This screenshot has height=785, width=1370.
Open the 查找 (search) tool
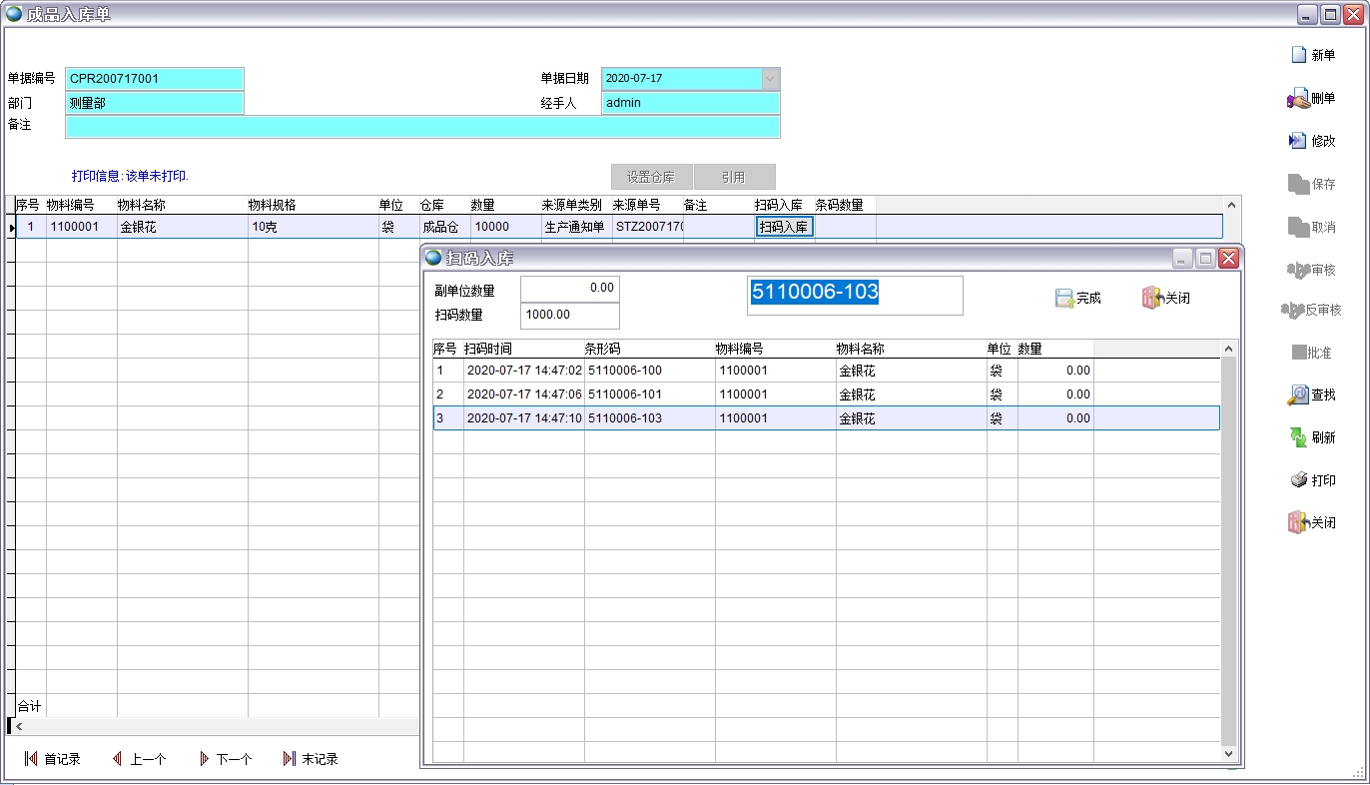1298,394
